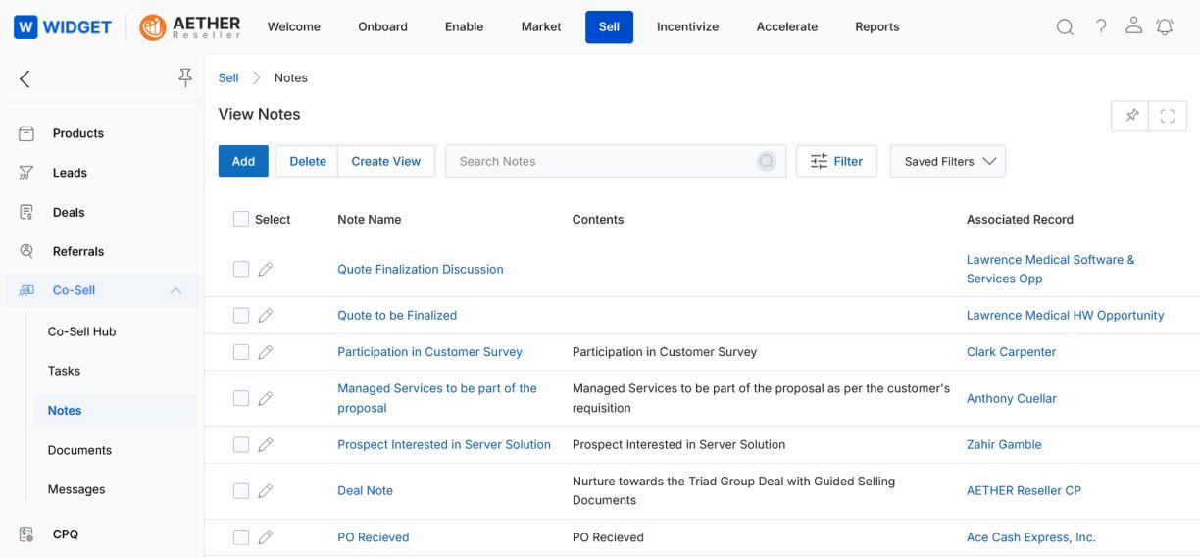Open Co-Sell Hub sidebar item
Viewport: 1200px width, 558px height.
[x=81, y=331]
